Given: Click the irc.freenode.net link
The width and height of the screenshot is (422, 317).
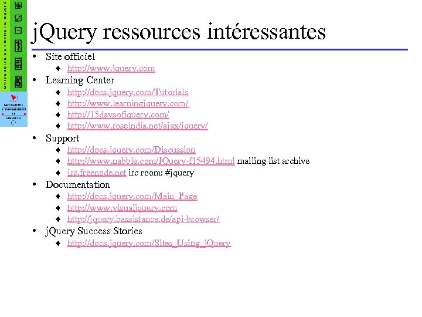Looking at the screenshot, I should coord(97,173).
